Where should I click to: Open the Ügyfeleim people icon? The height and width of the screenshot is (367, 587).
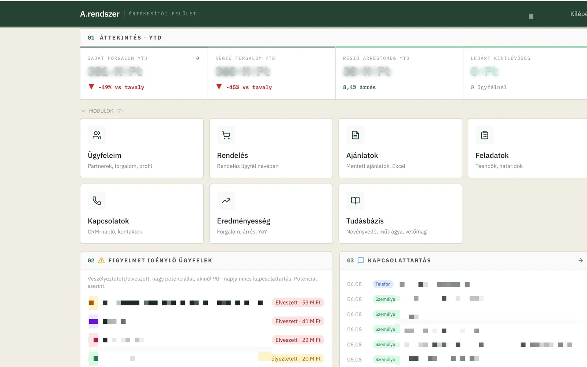[x=97, y=135]
